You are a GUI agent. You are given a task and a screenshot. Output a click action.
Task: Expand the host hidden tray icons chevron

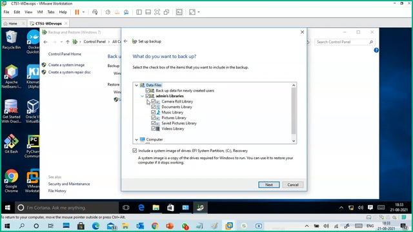coord(307,226)
